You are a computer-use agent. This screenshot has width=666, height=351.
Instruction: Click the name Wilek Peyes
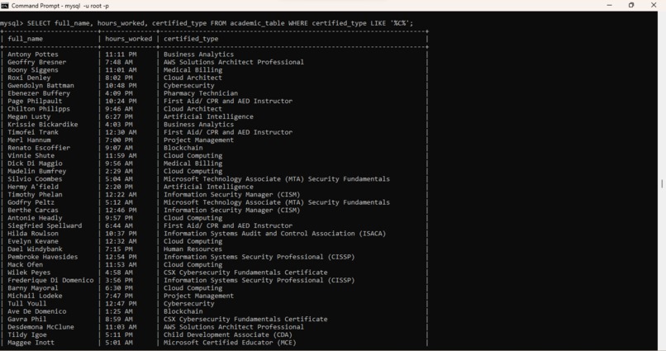(x=29, y=272)
